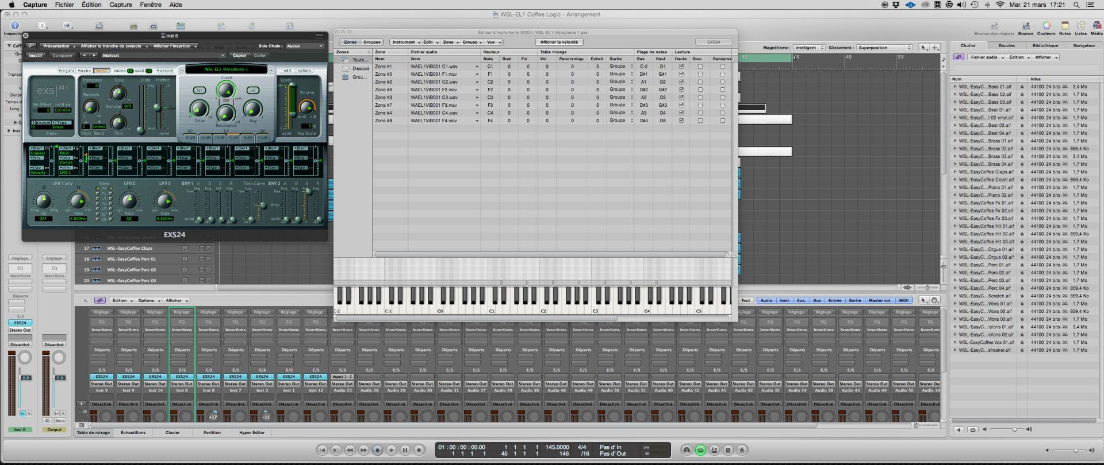Expand the WSL-EasyCoffee Claps.aif file entry
The image size is (1104, 465).
pos(955,172)
